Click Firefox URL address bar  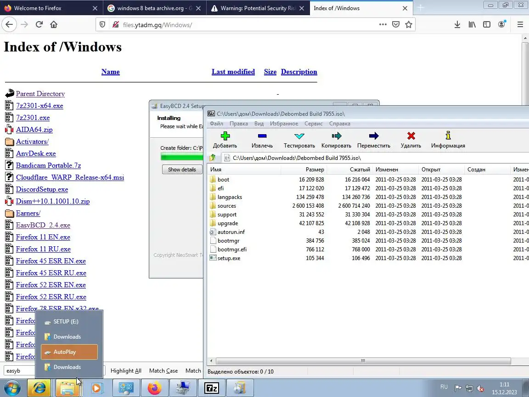coord(249,25)
